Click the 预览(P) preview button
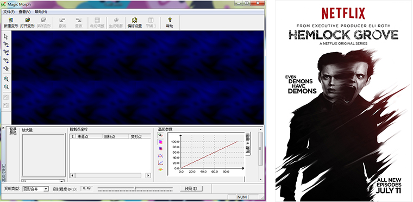The width and height of the screenshot is (413, 202). pos(191,188)
